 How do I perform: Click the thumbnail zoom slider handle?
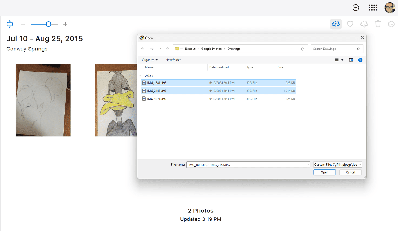[x=49, y=24]
